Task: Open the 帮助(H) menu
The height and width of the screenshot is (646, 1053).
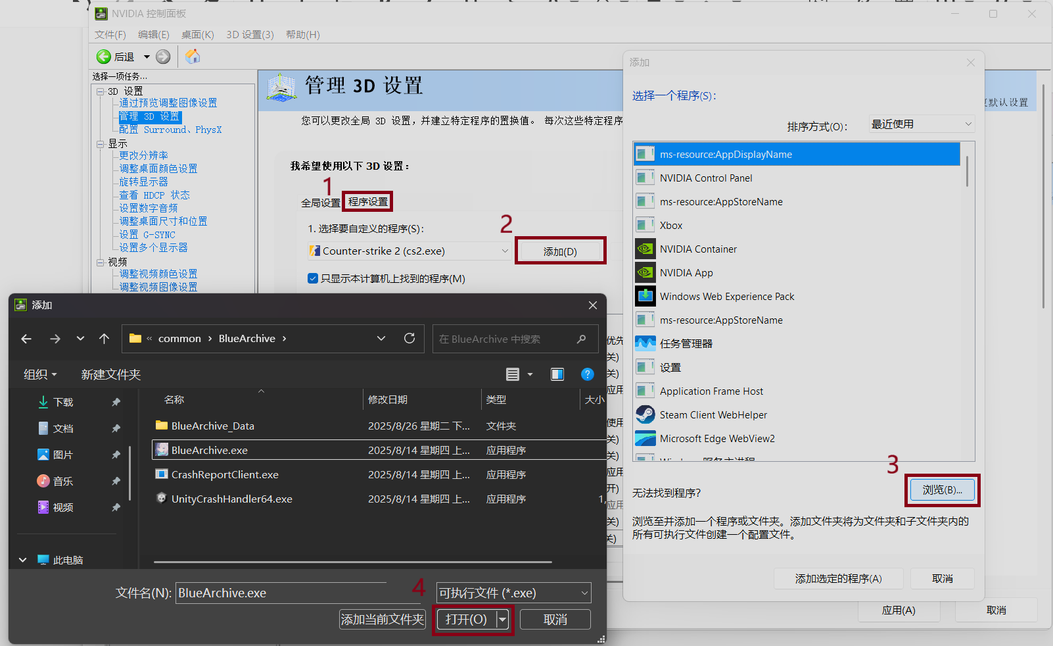Action: click(x=302, y=35)
